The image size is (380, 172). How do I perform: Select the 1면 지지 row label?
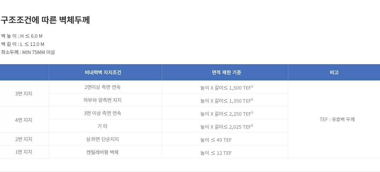(24, 152)
